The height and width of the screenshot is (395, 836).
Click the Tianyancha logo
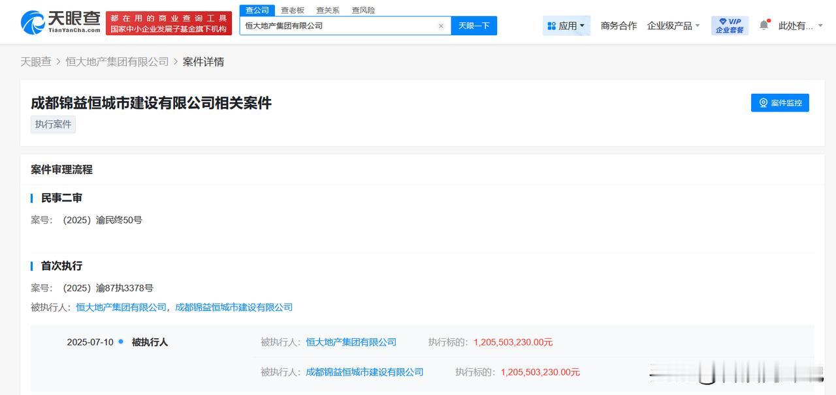pyautogui.click(x=61, y=23)
